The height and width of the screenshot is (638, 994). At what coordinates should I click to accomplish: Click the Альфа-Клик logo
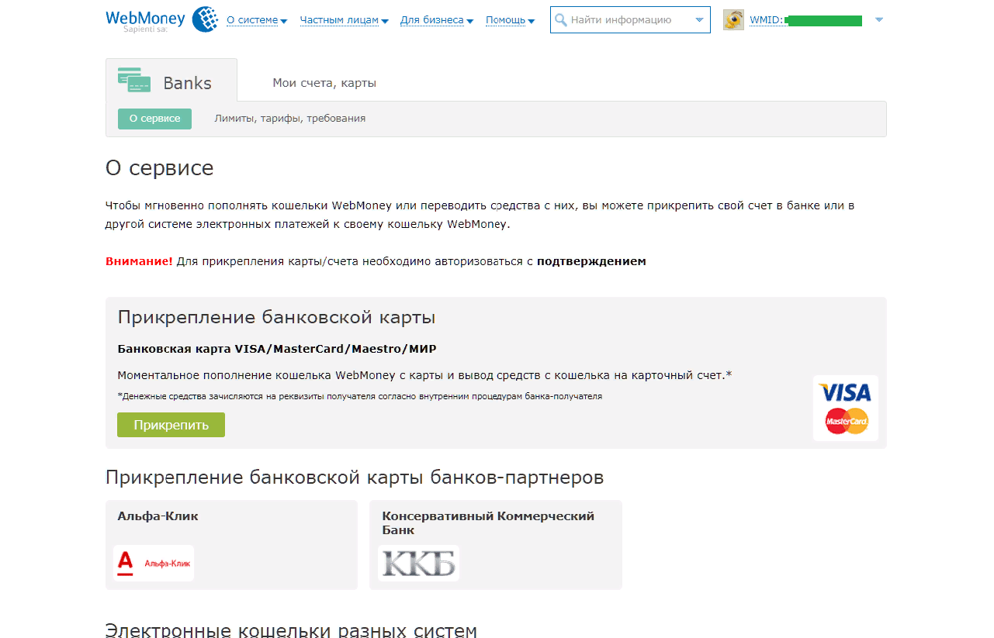154,564
